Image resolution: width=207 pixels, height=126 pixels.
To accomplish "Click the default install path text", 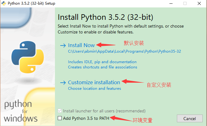I will click(124, 51).
